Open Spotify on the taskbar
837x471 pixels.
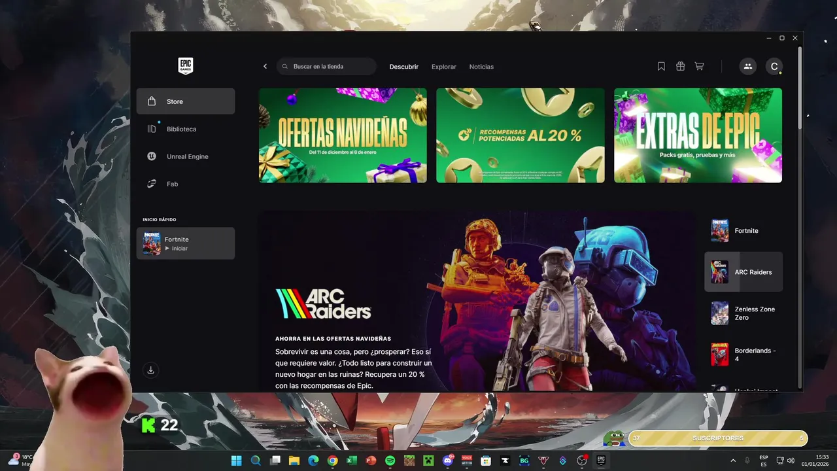pos(390,461)
